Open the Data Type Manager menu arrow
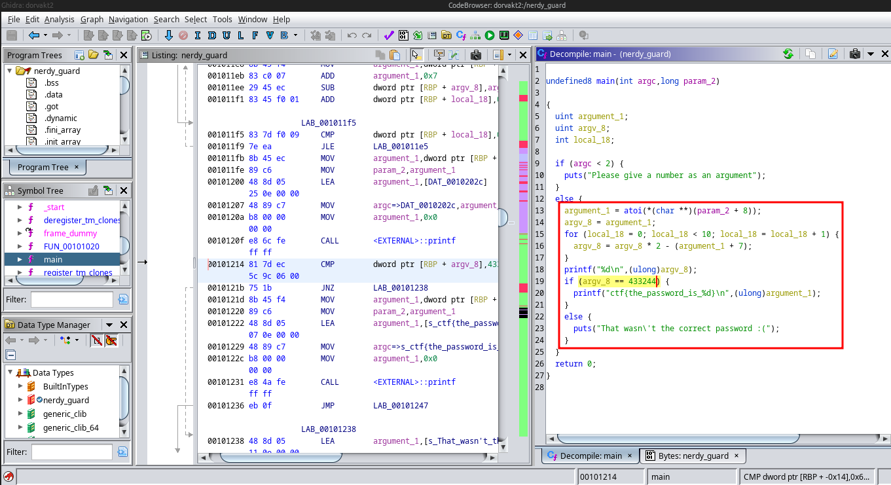This screenshot has width=891, height=485. 109,325
